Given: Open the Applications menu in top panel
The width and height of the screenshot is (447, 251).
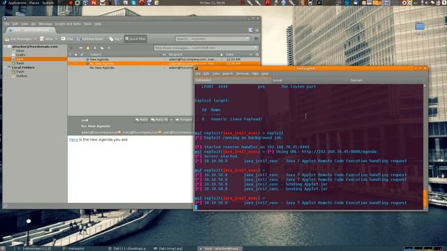Looking at the screenshot, I should pyautogui.click(x=17, y=3).
